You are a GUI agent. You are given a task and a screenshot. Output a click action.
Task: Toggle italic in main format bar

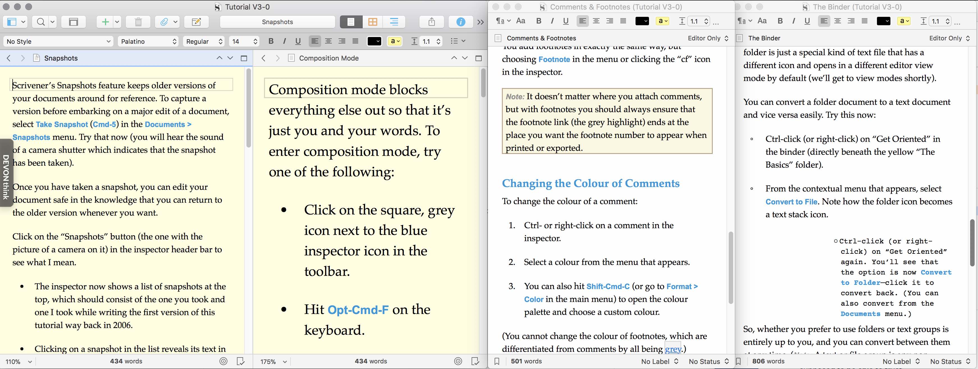tap(284, 41)
